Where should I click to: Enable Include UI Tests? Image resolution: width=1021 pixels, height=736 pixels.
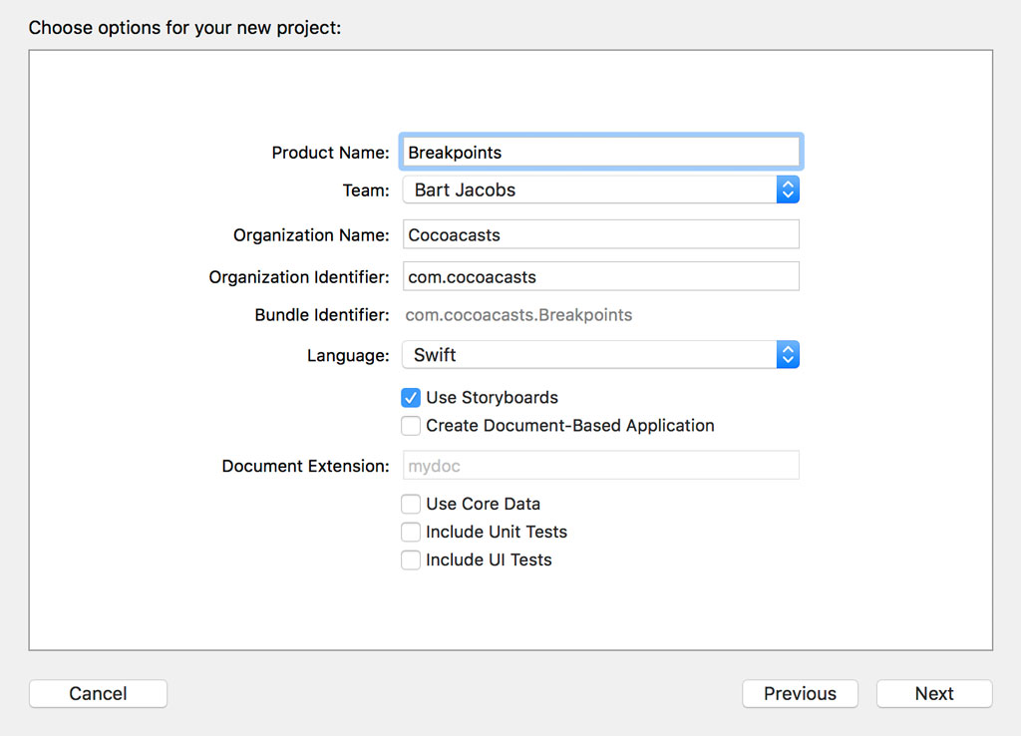click(x=411, y=559)
